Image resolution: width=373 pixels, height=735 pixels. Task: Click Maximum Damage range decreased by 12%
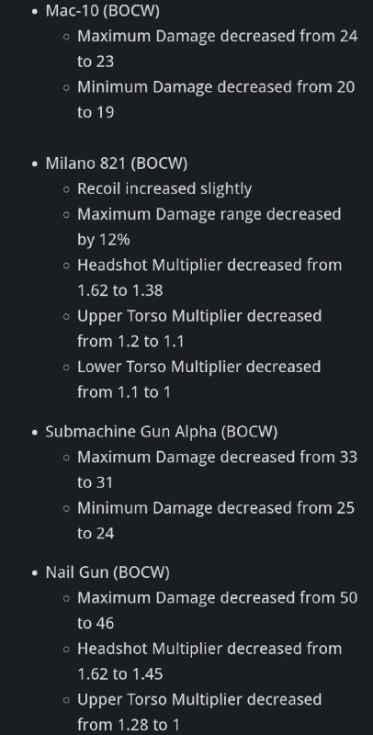(x=209, y=227)
